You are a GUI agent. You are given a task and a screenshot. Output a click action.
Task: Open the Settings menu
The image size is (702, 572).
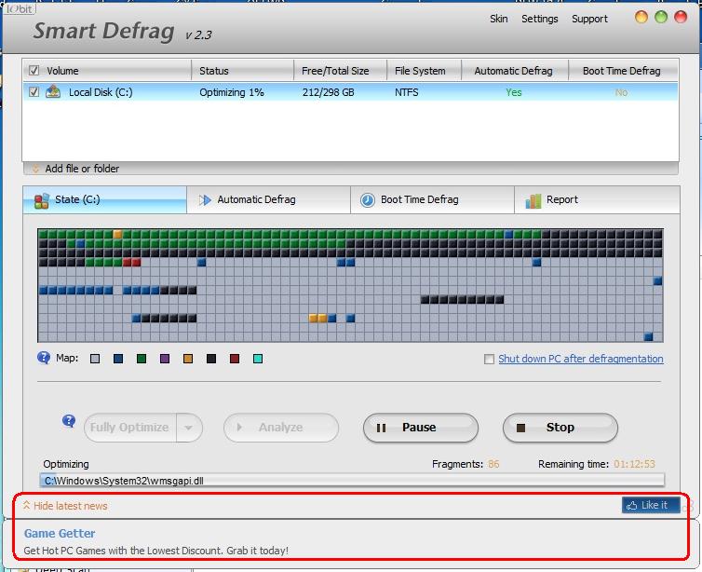point(539,19)
